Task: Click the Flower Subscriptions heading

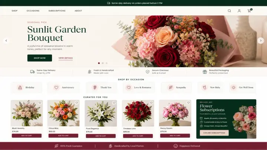Action: [212, 108]
